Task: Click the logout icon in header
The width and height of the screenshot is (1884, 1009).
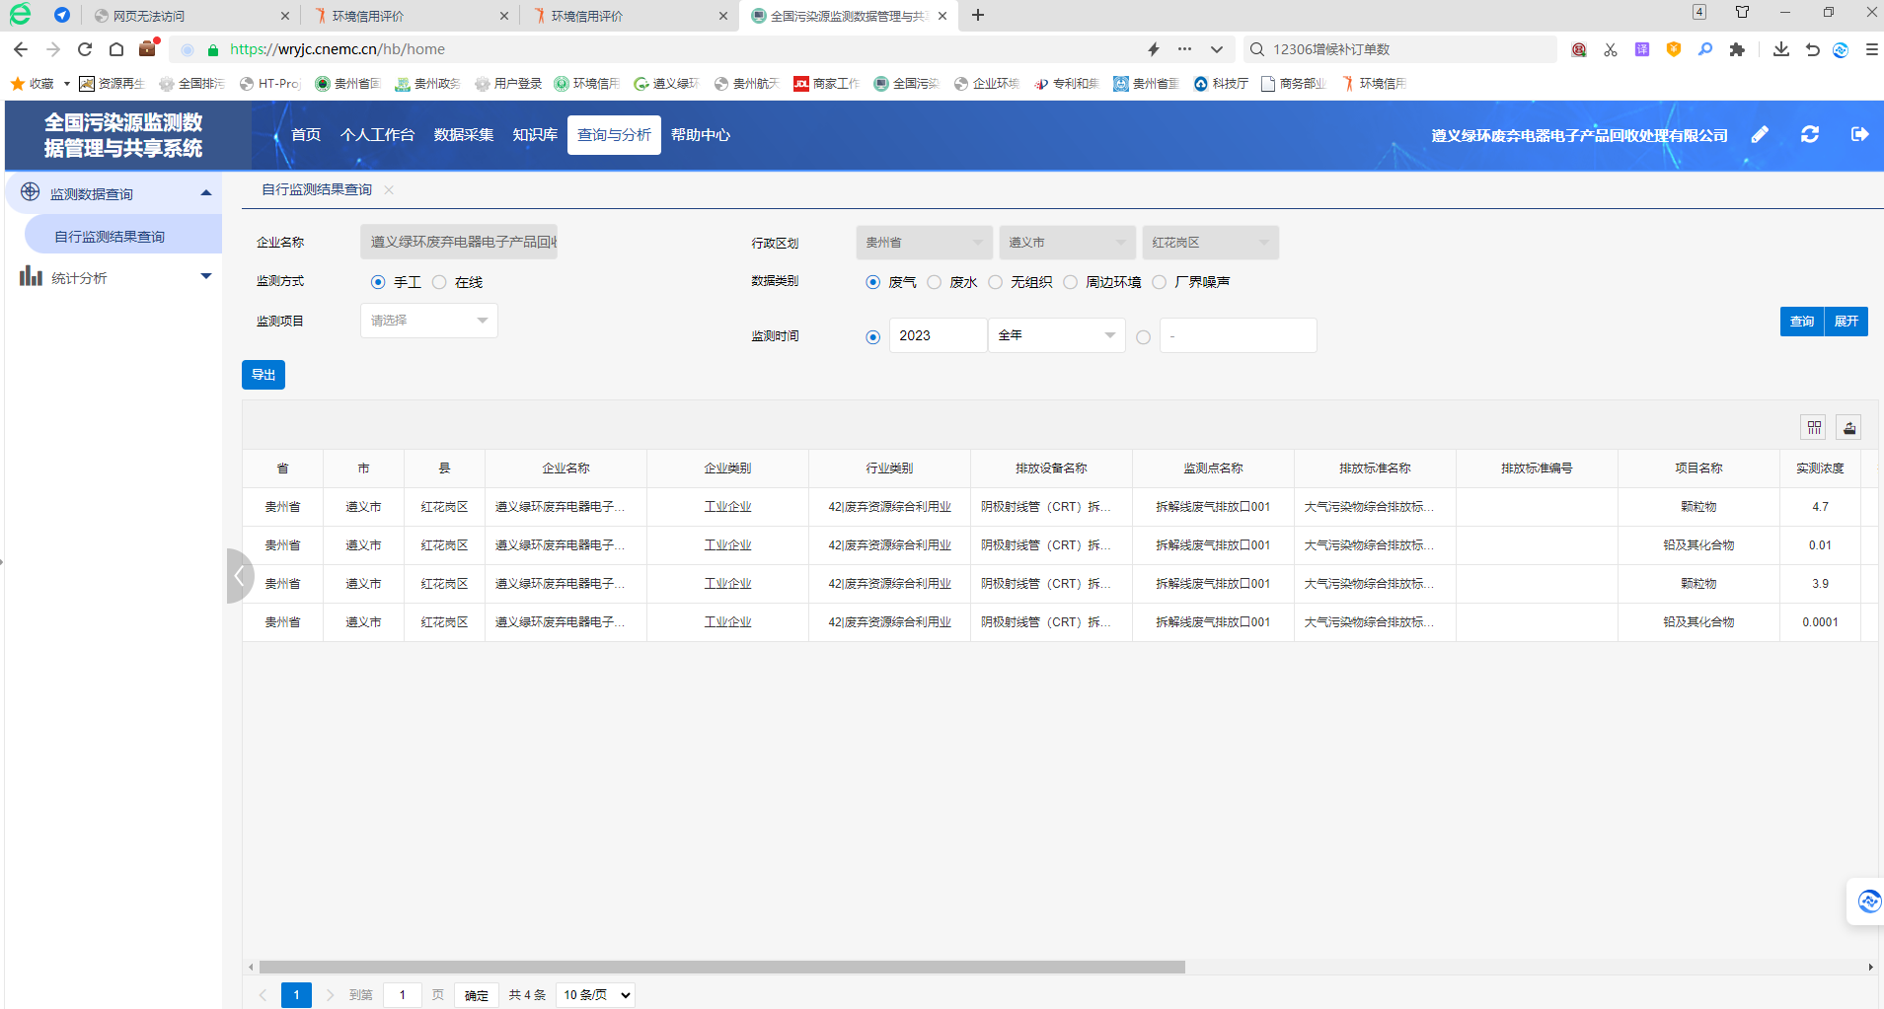Action: (x=1859, y=135)
